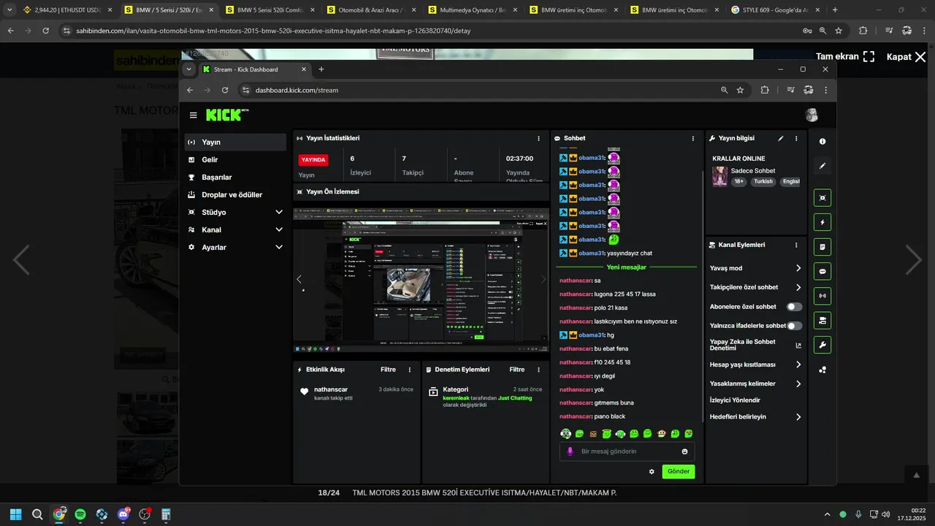Open Discord from the taskbar

123,514
